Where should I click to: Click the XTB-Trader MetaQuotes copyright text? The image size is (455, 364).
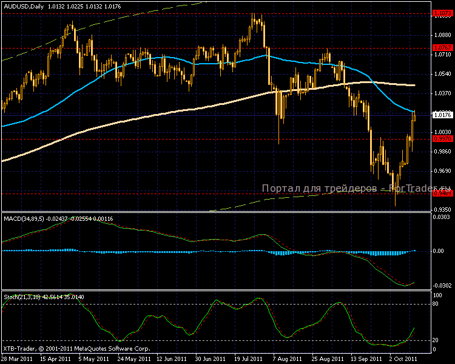click(77, 349)
